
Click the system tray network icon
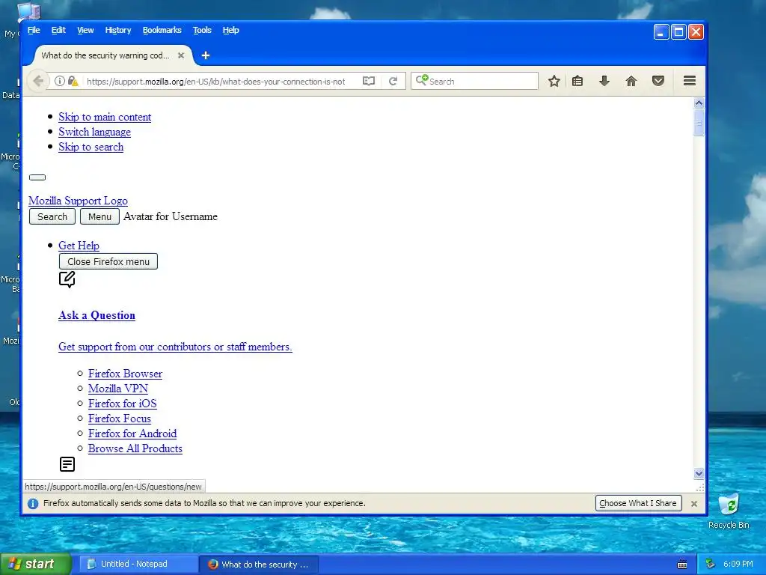711,565
